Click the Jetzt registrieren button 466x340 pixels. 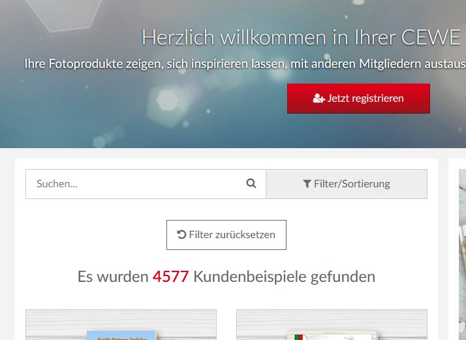click(358, 99)
